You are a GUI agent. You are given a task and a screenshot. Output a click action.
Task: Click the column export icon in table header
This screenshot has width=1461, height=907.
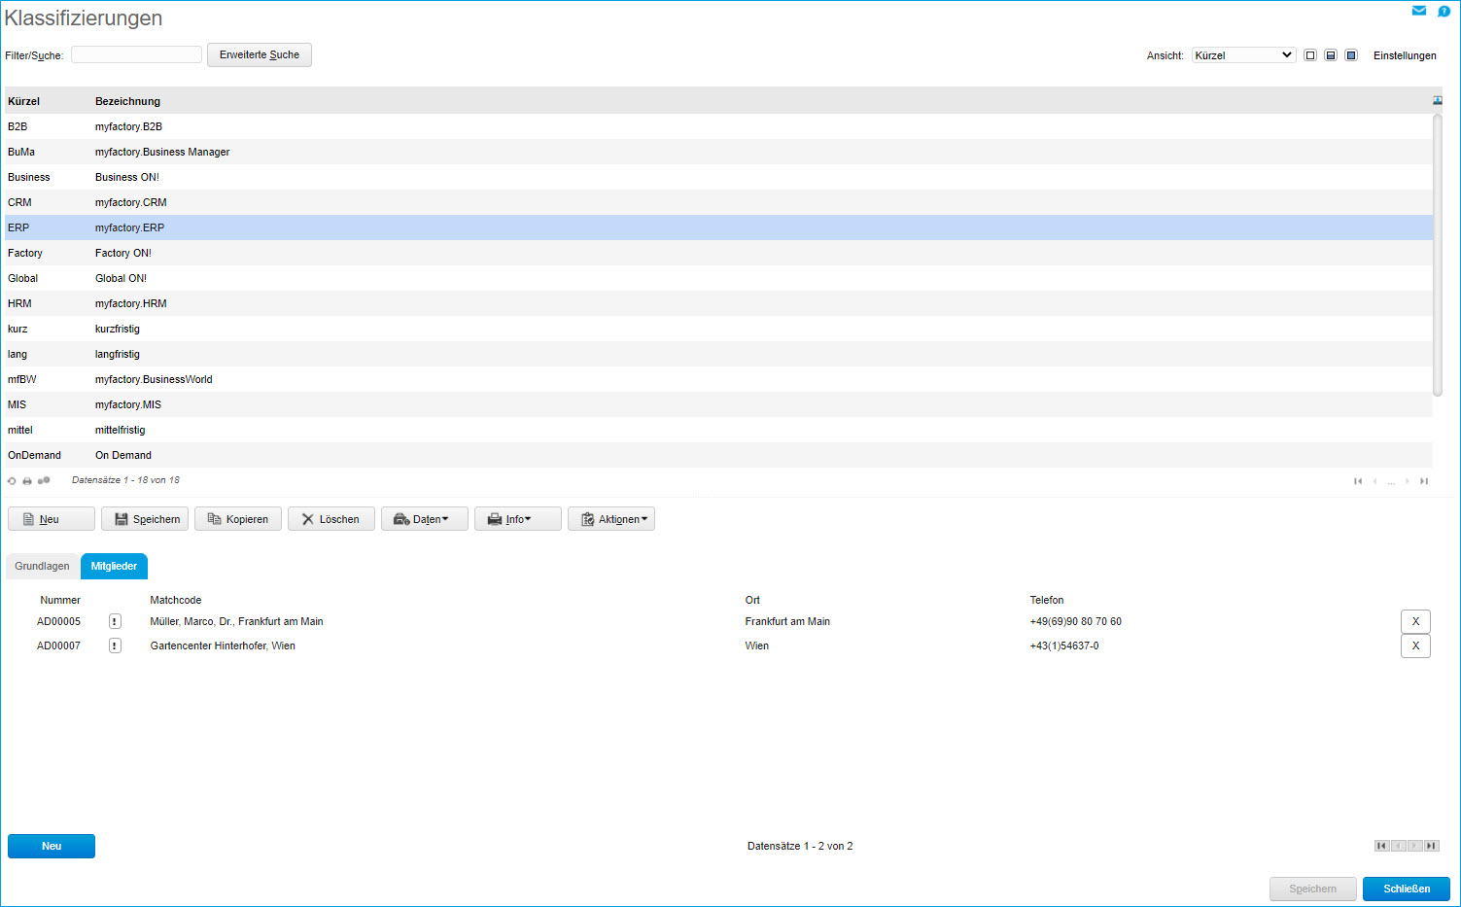tap(1437, 101)
